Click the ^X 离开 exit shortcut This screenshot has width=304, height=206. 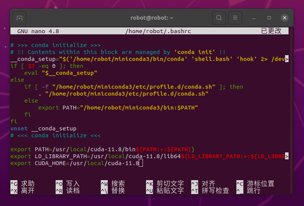tap(22, 191)
